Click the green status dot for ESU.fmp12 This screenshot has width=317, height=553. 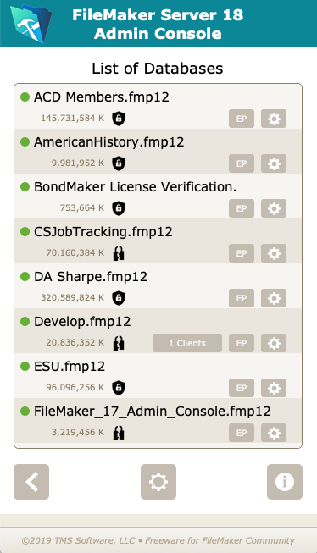coord(25,367)
